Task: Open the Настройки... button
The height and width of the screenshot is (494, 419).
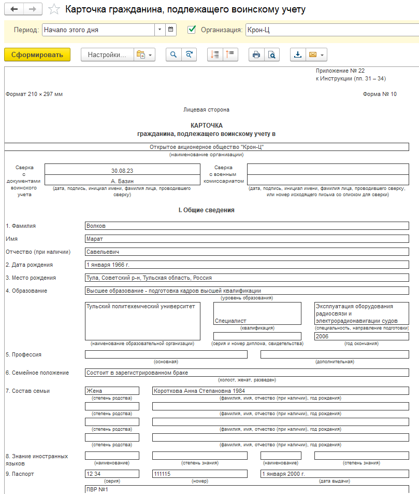Action: pyautogui.click(x=107, y=54)
